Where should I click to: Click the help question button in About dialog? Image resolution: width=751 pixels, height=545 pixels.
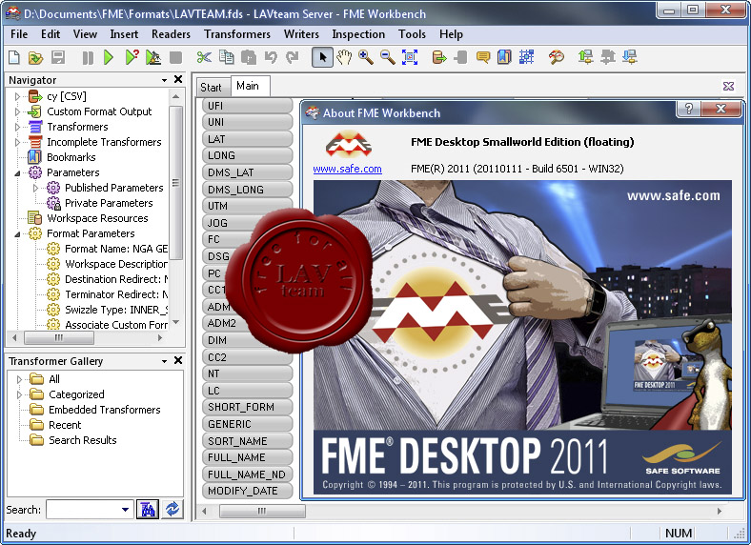tap(689, 109)
